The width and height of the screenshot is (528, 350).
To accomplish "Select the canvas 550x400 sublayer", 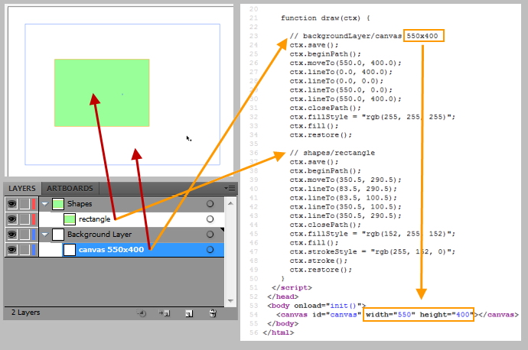I will click(111, 249).
